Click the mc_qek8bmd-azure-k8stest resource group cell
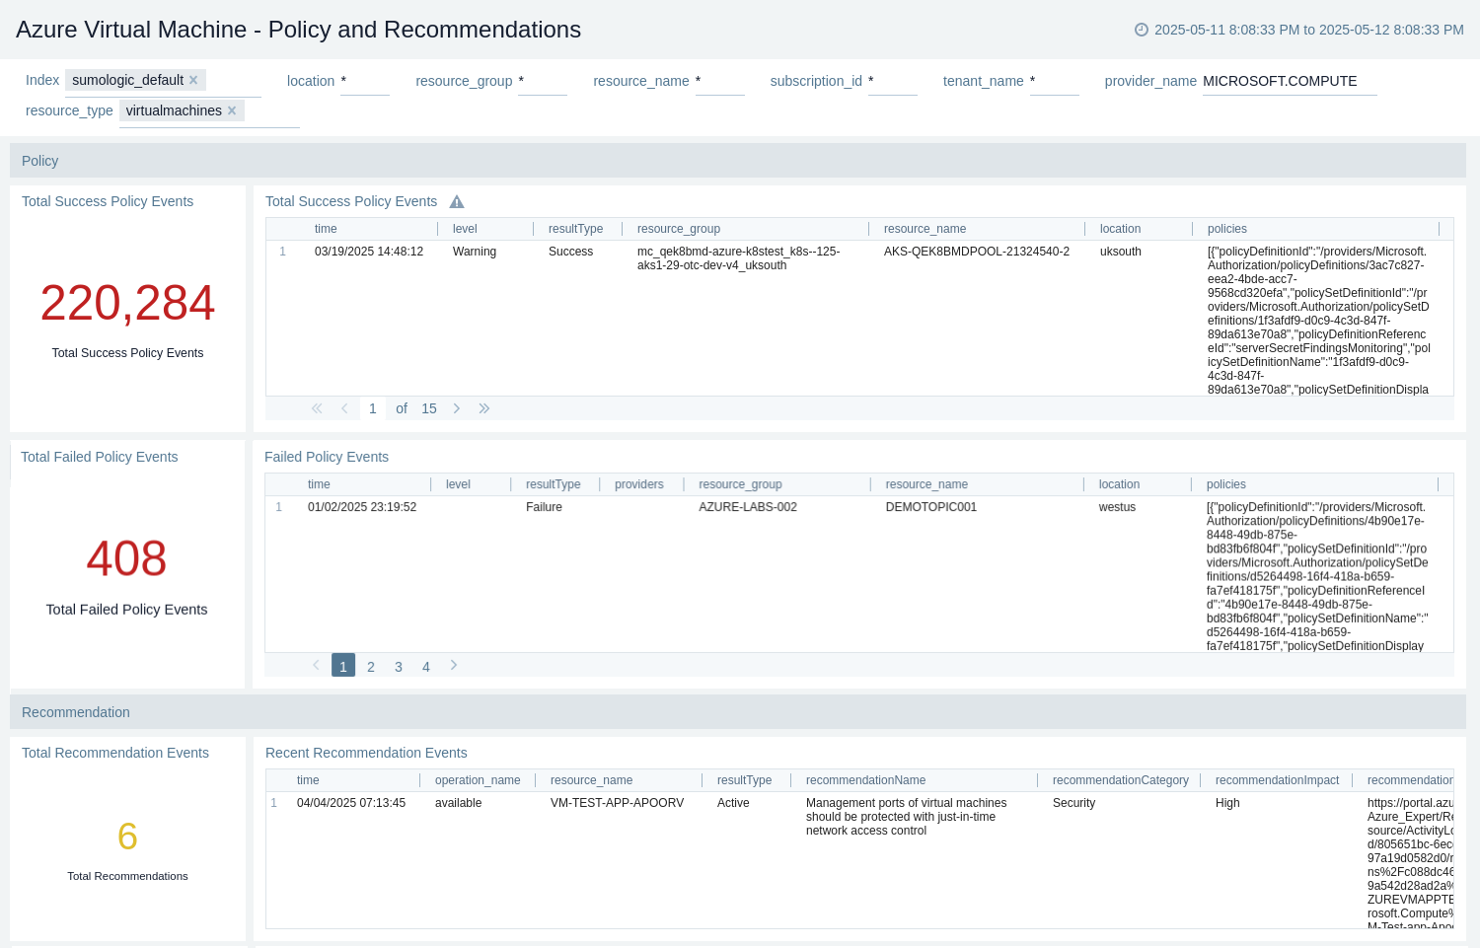Viewport: 1480px width, 948px height. pos(738,258)
